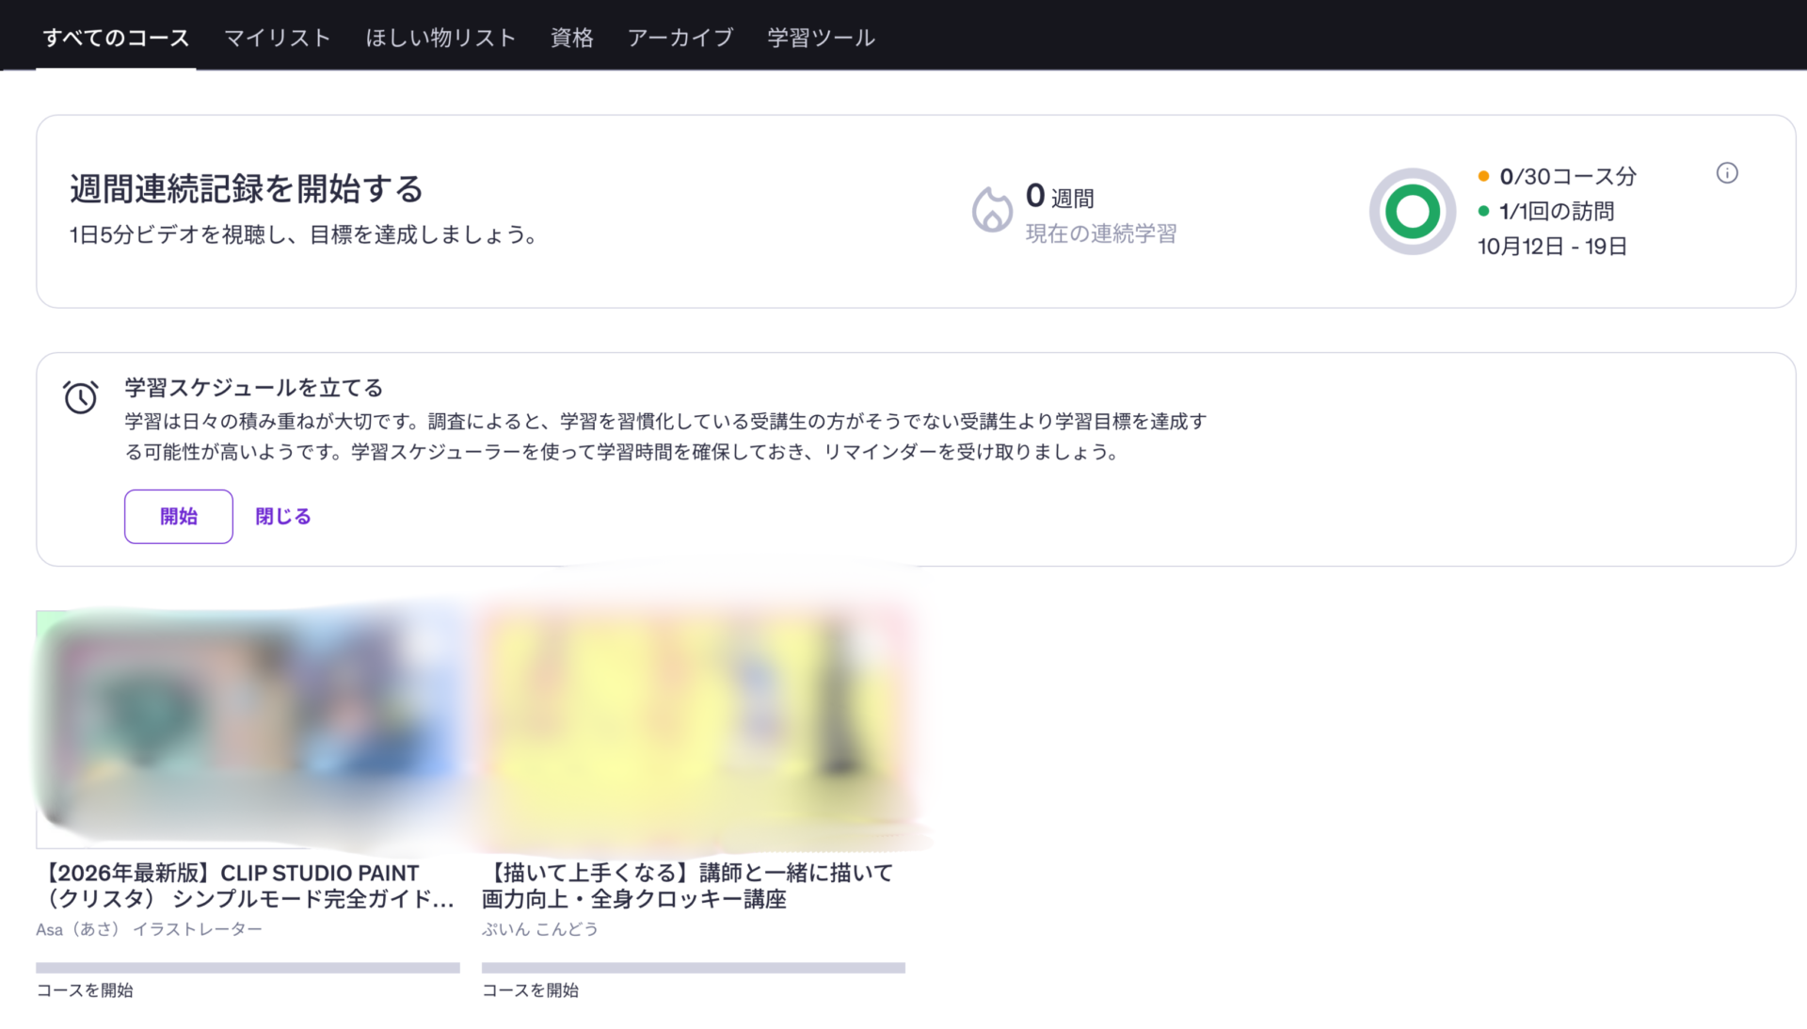Click the 週間連続記録を開始する heading

[x=247, y=188]
